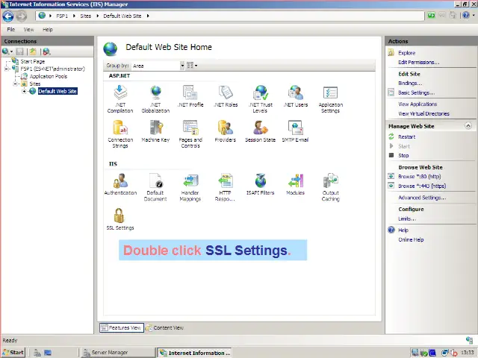The width and height of the screenshot is (478, 358).
Task: Expand the breadcrumb arrow after Default Web Site
Action: [x=148, y=16]
